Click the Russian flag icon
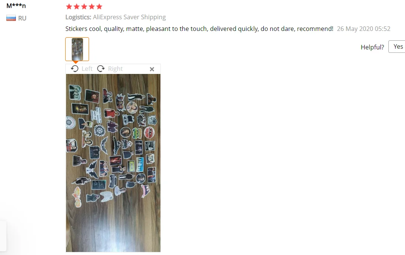The height and width of the screenshot is (255, 405). tap(11, 18)
